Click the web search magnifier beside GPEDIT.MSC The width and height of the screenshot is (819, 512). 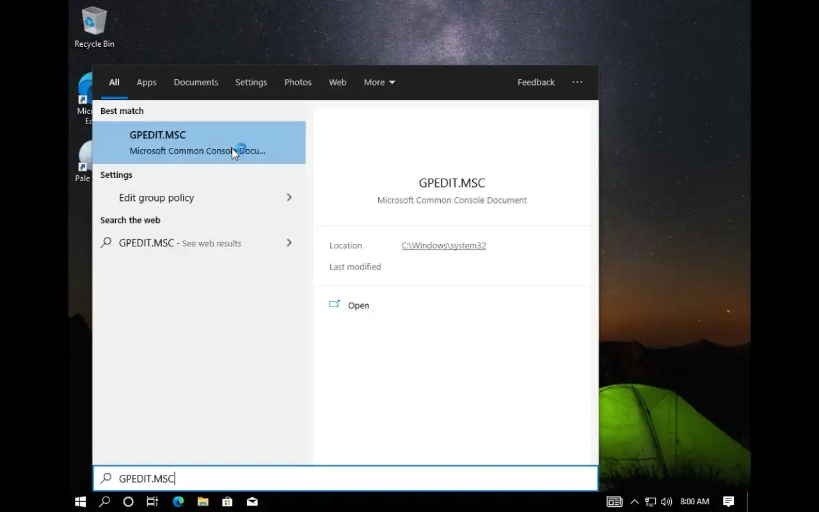(106, 243)
